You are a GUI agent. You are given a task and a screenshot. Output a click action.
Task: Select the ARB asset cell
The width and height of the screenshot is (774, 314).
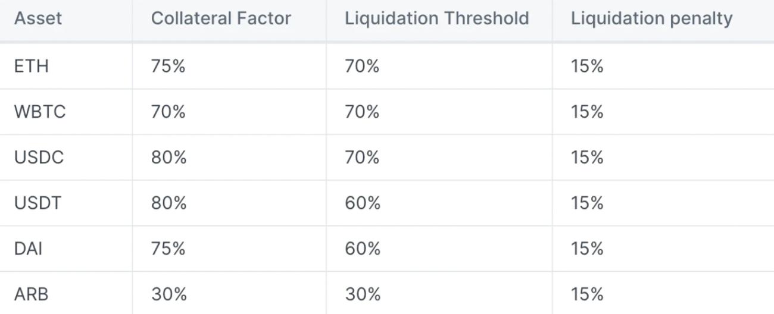32,294
